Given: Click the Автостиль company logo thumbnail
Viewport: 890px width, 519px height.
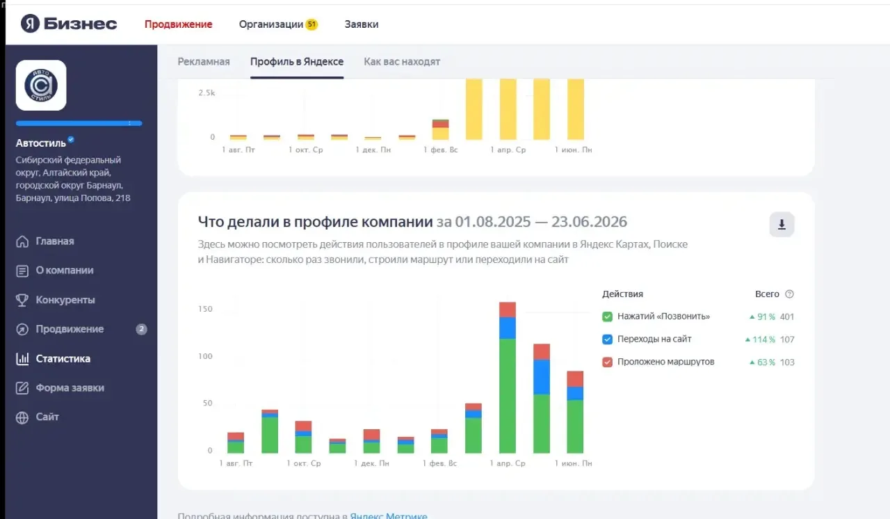Looking at the screenshot, I should [41, 86].
